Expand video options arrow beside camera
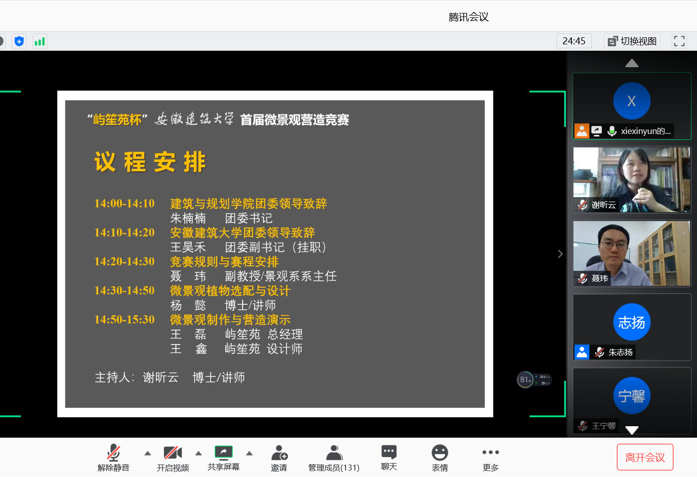 pos(198,453)
